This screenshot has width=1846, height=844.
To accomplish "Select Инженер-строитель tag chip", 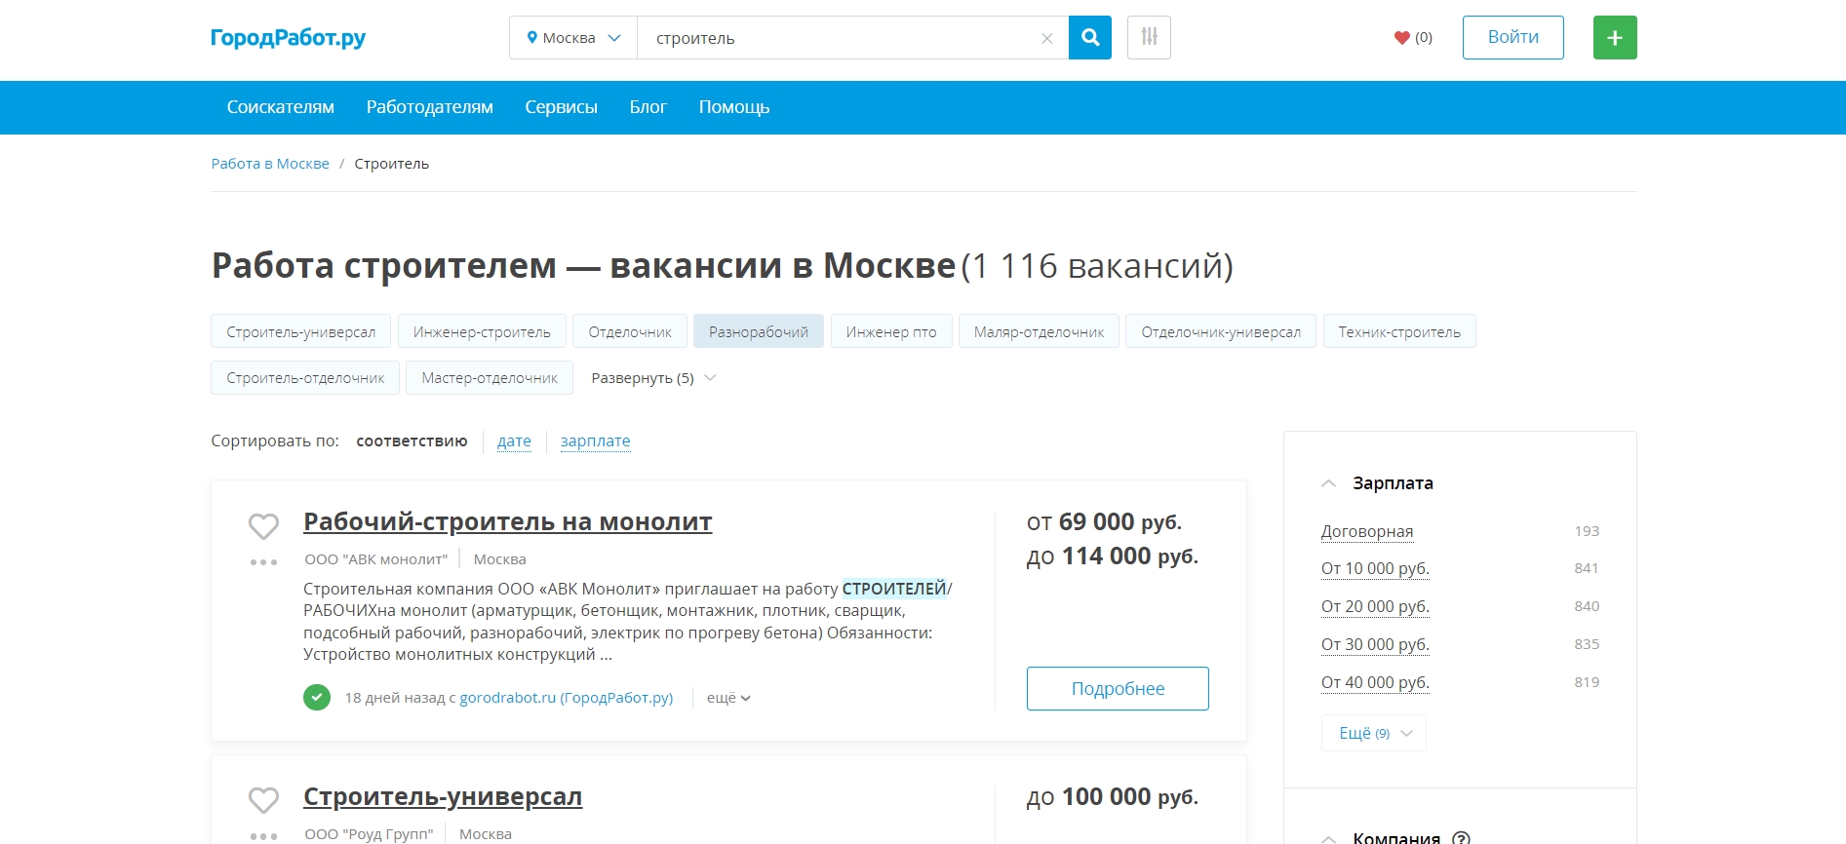I will [x=482, y=331].
